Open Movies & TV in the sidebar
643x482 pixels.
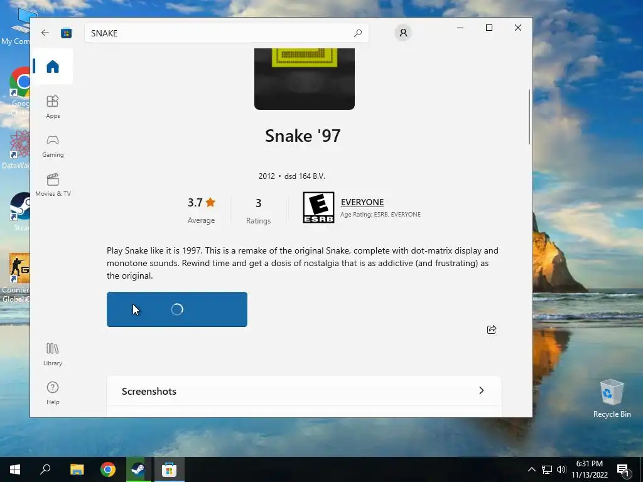coord(53,185)
